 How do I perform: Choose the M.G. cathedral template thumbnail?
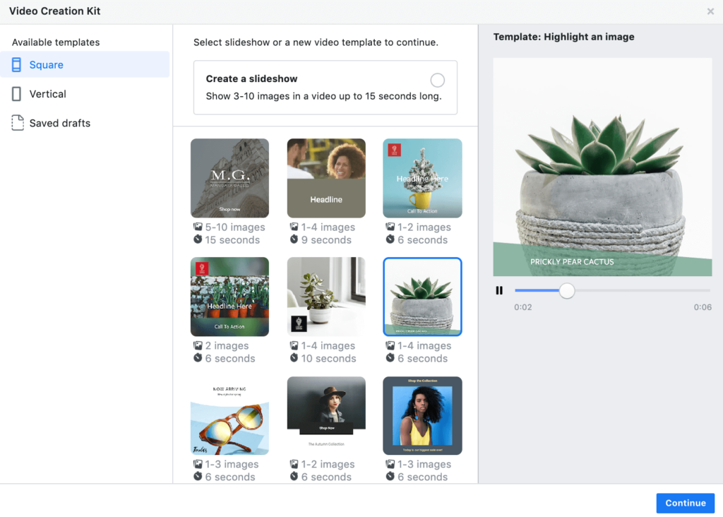(229, 178)
